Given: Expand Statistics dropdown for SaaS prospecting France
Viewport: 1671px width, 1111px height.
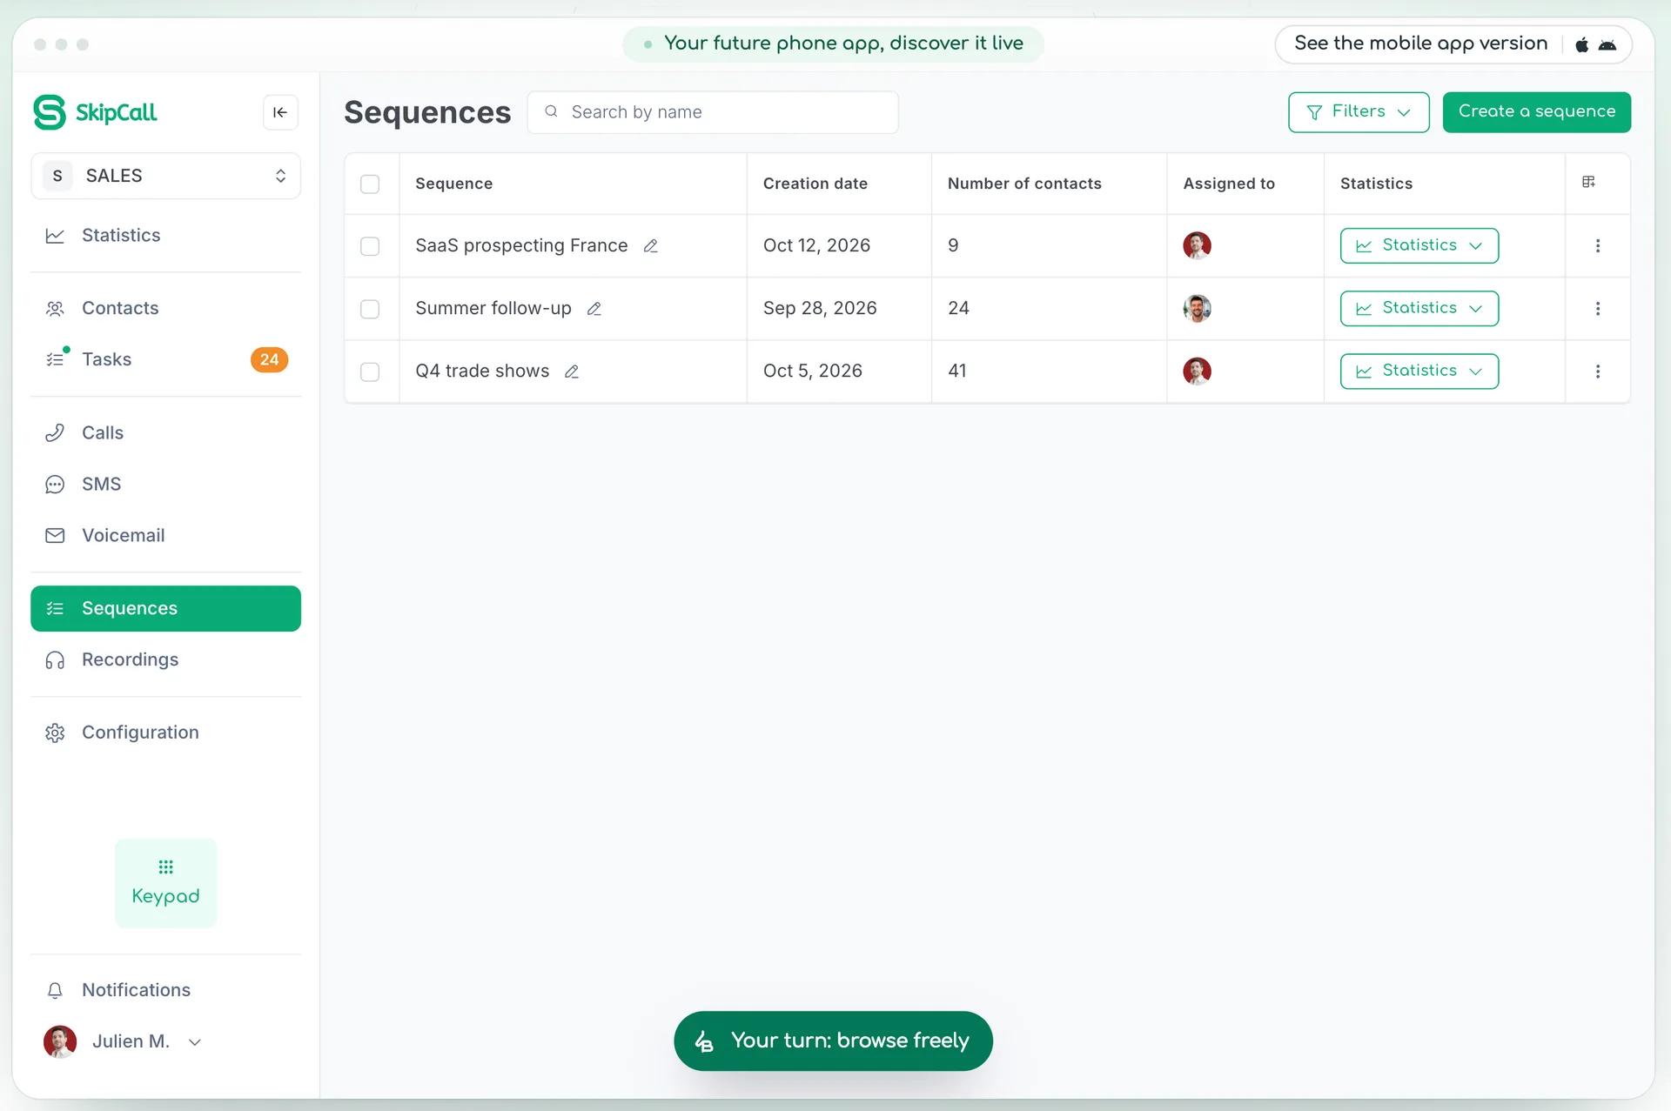Looking at the screenshot, I should point(1419,245).
